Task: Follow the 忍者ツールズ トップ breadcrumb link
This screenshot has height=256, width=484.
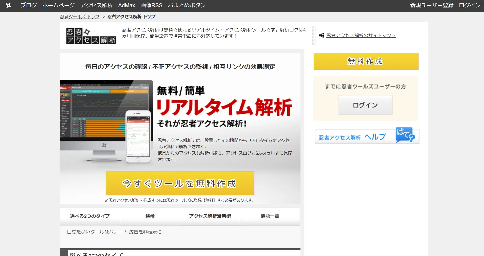Action: [80, 16]
